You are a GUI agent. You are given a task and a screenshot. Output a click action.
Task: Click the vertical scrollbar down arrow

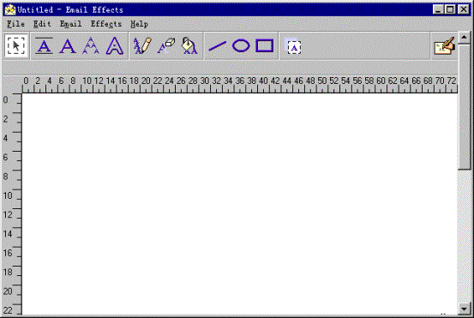464,309
